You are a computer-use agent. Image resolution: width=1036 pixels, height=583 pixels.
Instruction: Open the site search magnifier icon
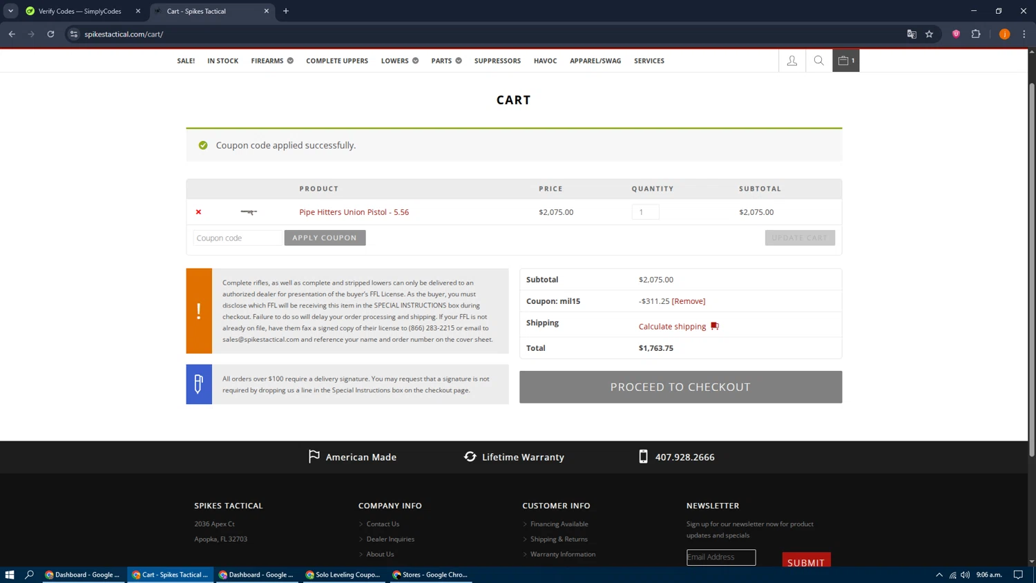point(818,61)
